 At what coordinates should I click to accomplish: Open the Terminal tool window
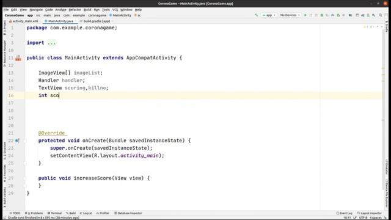click(54, 213)
